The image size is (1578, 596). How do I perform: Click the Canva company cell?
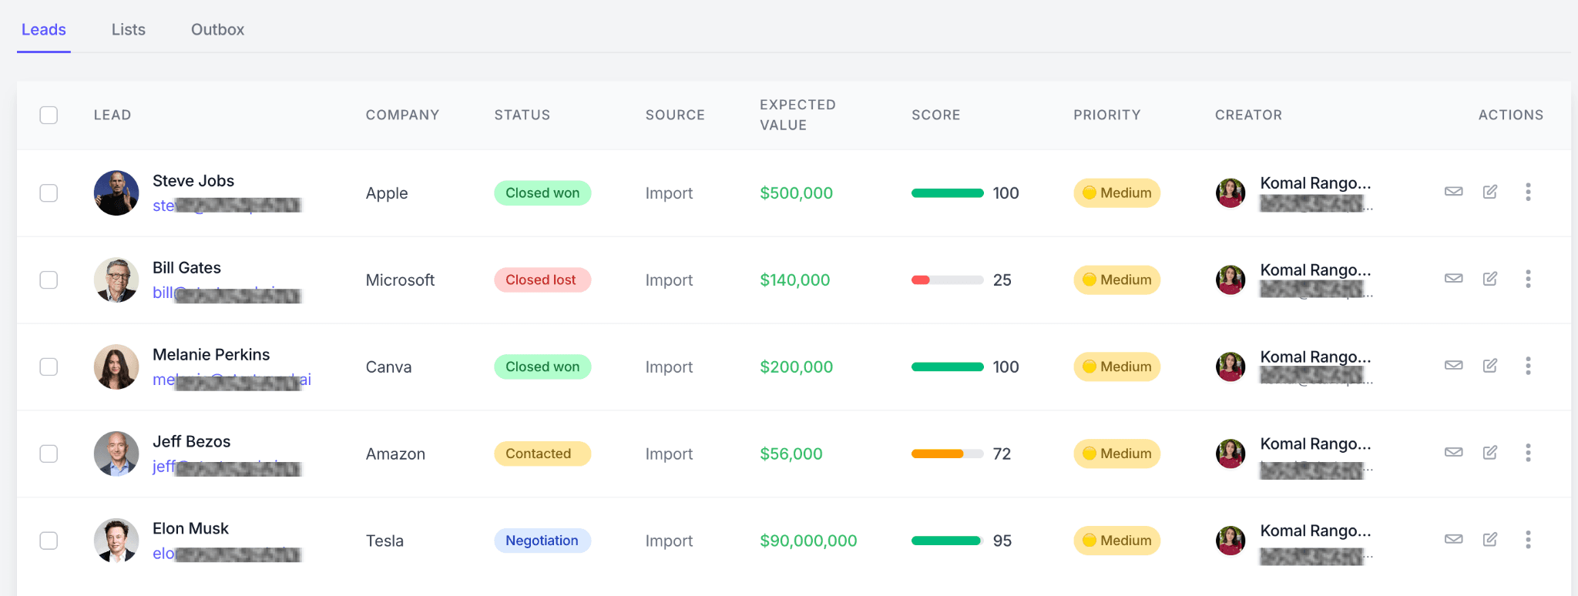click(388, 367)
